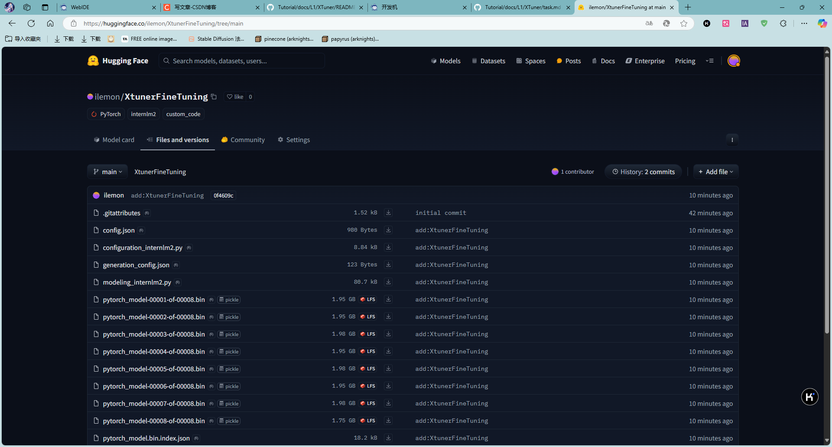
Task: Like the XtunerFineTuning model
Action: coord(235,97)
